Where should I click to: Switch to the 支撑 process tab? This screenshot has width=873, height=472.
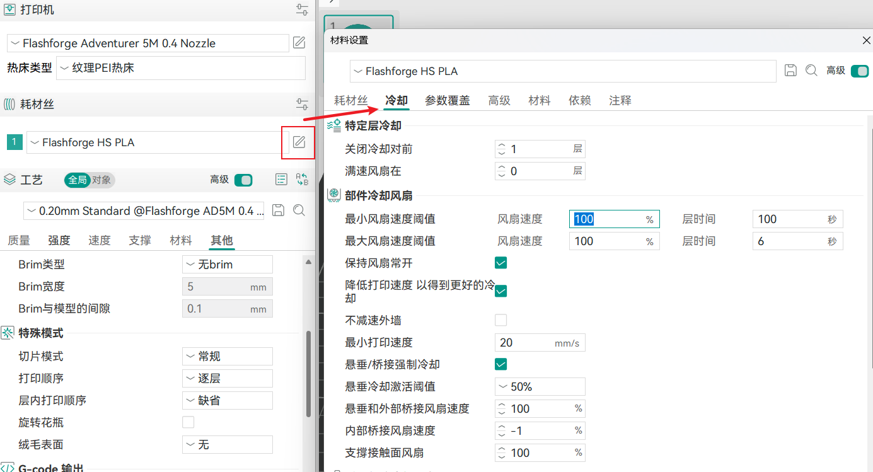[140, 240]
